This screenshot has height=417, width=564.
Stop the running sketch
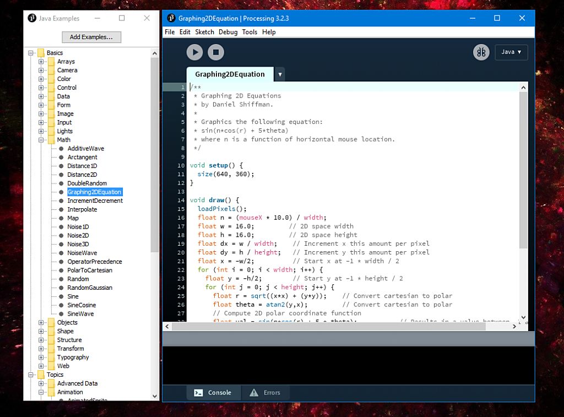(216, 52)
